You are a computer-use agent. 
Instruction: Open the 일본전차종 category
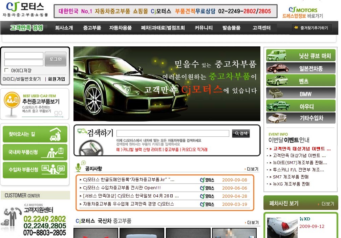click(301, 68)
